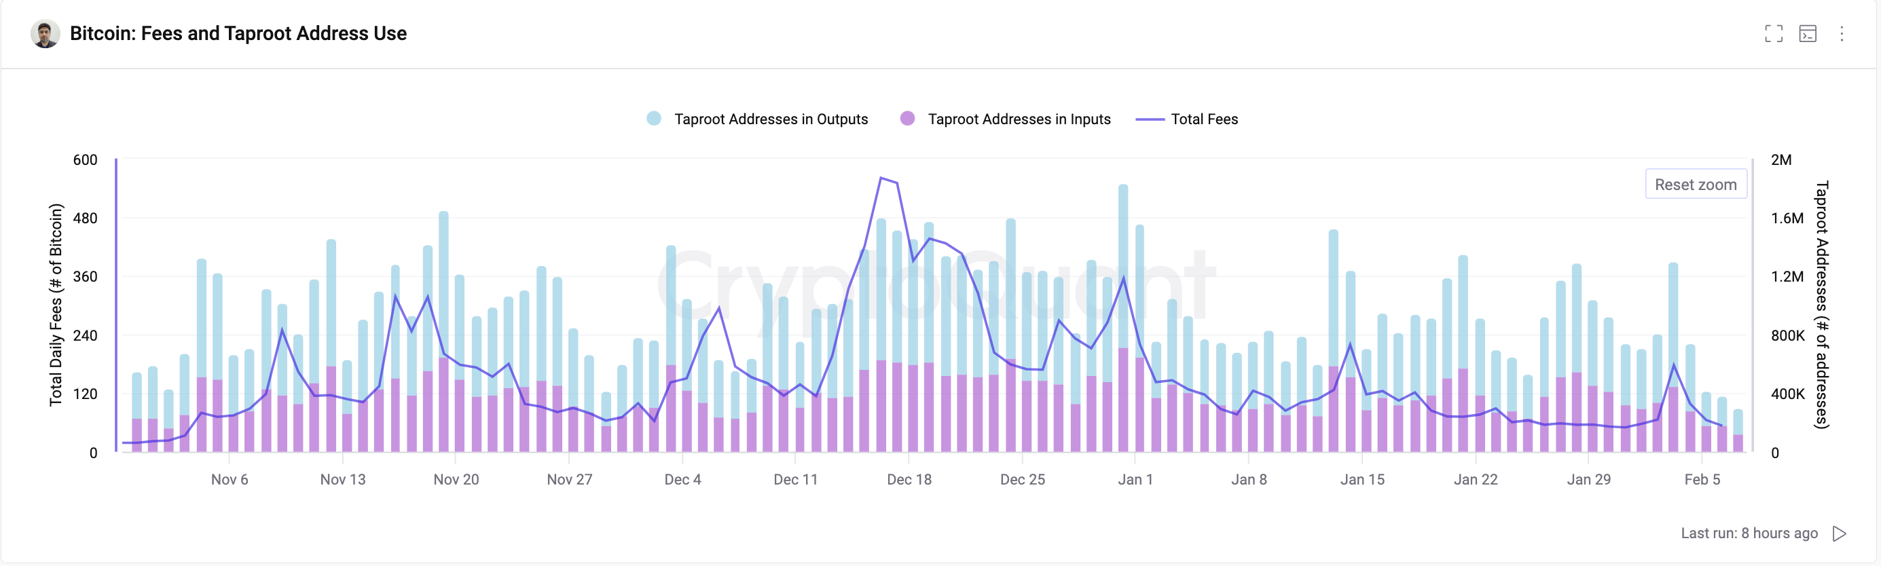
Task: Click the 'Jan 8' x-axis label
Action: [x=1249, y=479]
